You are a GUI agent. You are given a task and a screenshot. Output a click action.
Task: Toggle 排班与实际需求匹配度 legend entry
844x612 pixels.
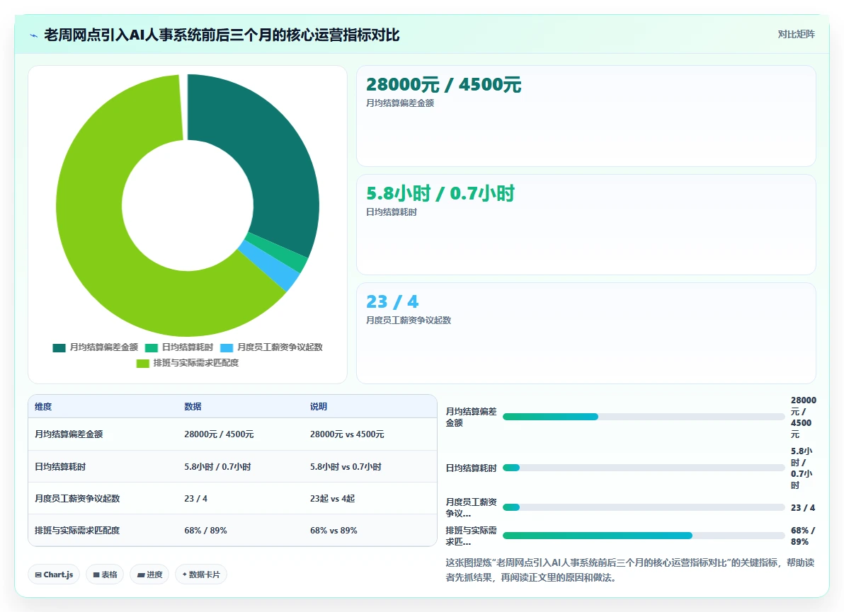pos(188,363)
